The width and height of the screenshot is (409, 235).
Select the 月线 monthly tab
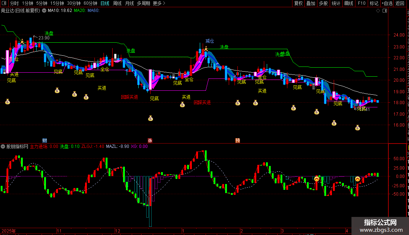point(129,3)
